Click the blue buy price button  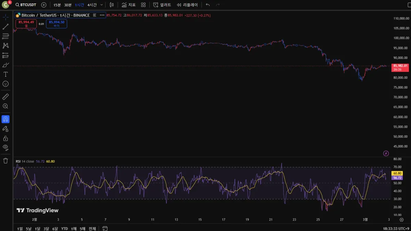(x=57, y=24)
